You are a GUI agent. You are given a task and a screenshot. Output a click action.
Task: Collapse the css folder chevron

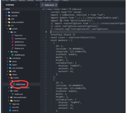(x=9, y=32)
